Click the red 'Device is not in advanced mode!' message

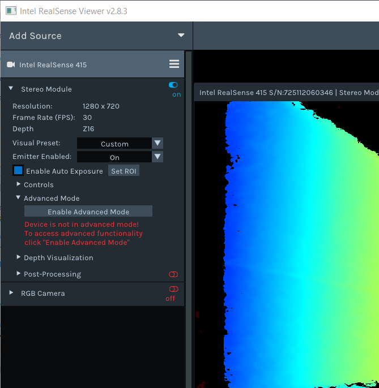click(82, 225)
